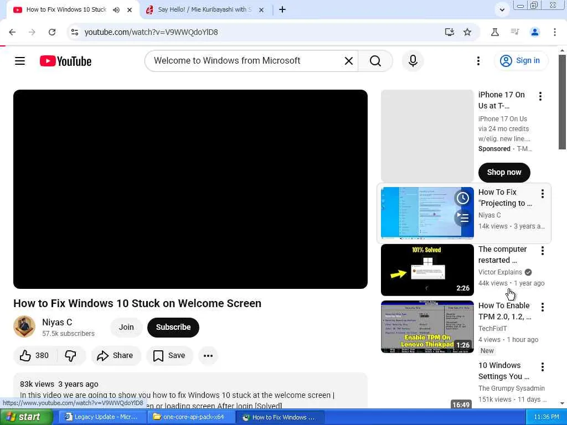Open YouTube settings three-dot menu beside Sign in
This screenshot has width=567, height=425.
tap(478, 61)
